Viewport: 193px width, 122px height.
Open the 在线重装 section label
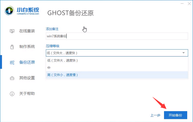pyautogui.click(x=27, y=31)
